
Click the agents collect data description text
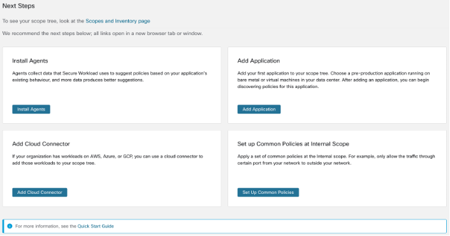coord(110,77)
